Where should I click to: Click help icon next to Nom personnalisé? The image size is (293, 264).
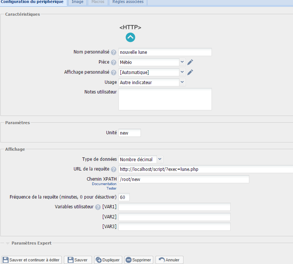[x=114, y=52]
